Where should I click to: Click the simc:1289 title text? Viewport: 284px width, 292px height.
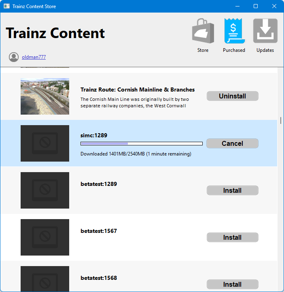(x=94, y=135)
